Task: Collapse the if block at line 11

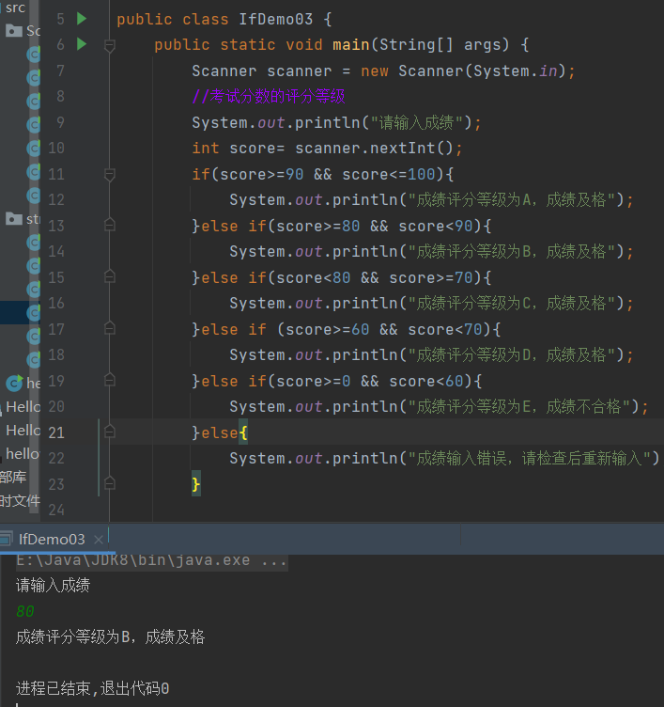Action: 110,174
